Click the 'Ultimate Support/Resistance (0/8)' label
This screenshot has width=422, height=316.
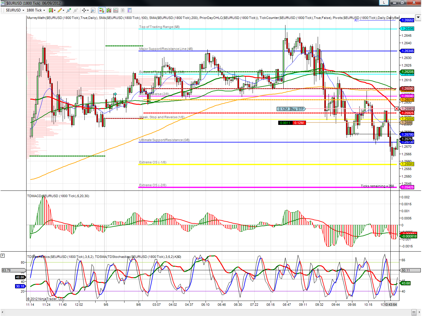(x=164, y=140)
